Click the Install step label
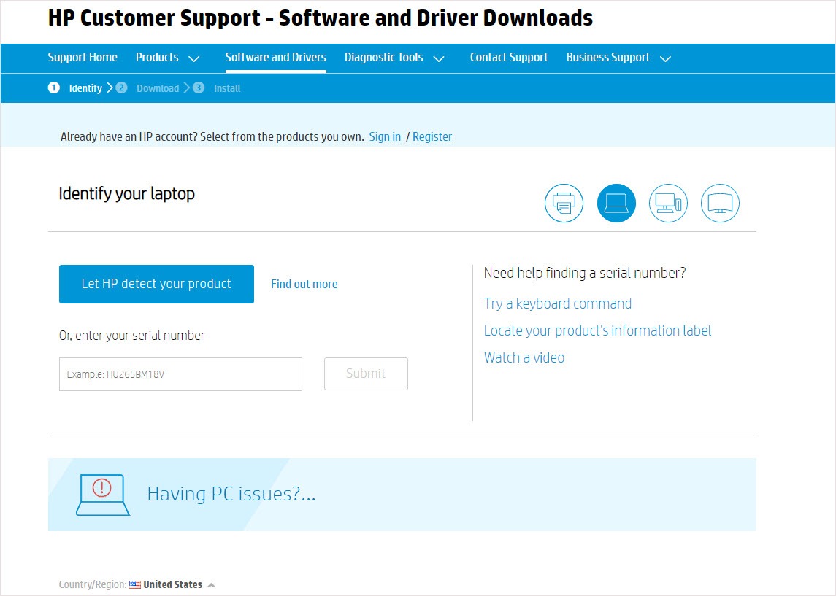 click(x=227, y=88)
